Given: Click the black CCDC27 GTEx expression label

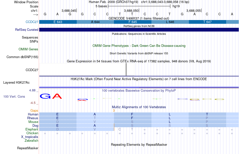Looking at the screenshot, I should 32,70.
